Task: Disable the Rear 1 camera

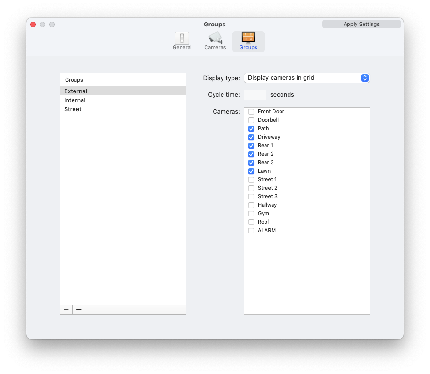Action: pyautogui.click(x=251, y=145)
